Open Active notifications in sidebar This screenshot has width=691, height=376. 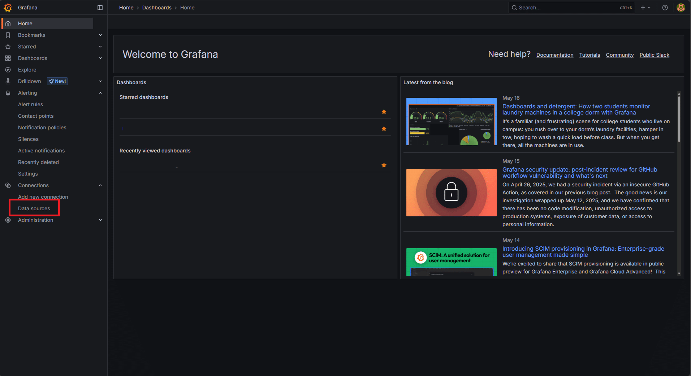(42, 151)
